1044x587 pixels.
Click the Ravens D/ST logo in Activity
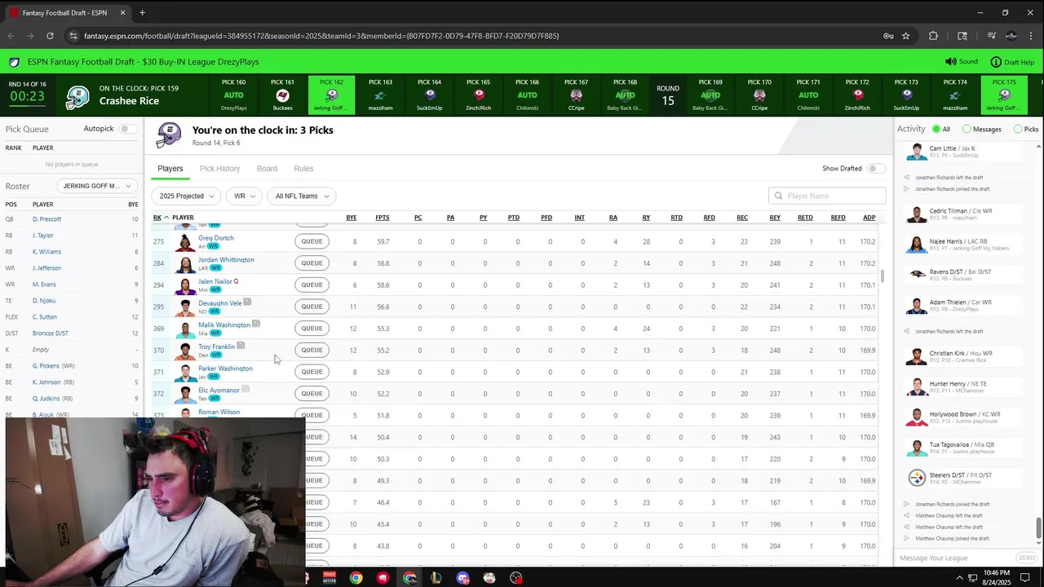pos(917,275)
